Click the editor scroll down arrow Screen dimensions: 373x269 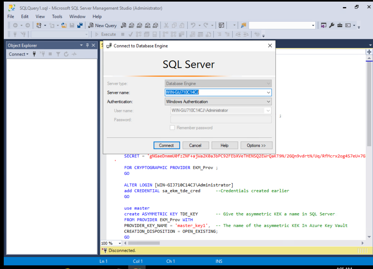(369, 237)
